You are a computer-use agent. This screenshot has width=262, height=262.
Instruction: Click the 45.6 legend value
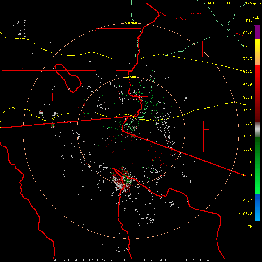click(248, 84)
